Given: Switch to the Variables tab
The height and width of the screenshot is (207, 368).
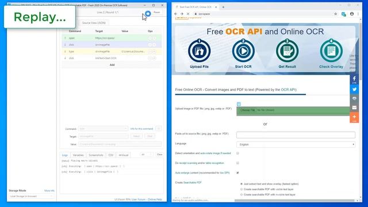Looking at the screenshot, I should (x=78, y=155).
